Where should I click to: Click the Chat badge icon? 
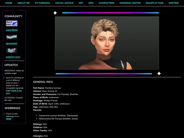(x=12, y=50)
